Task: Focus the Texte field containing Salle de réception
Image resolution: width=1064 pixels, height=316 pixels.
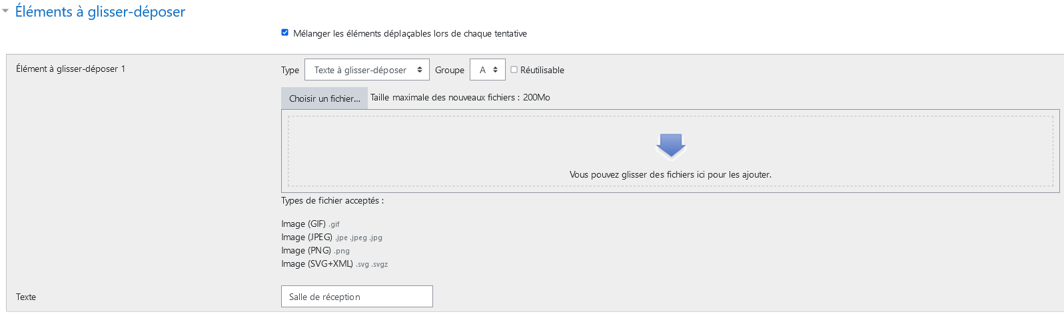Action: tap(357, 297)
